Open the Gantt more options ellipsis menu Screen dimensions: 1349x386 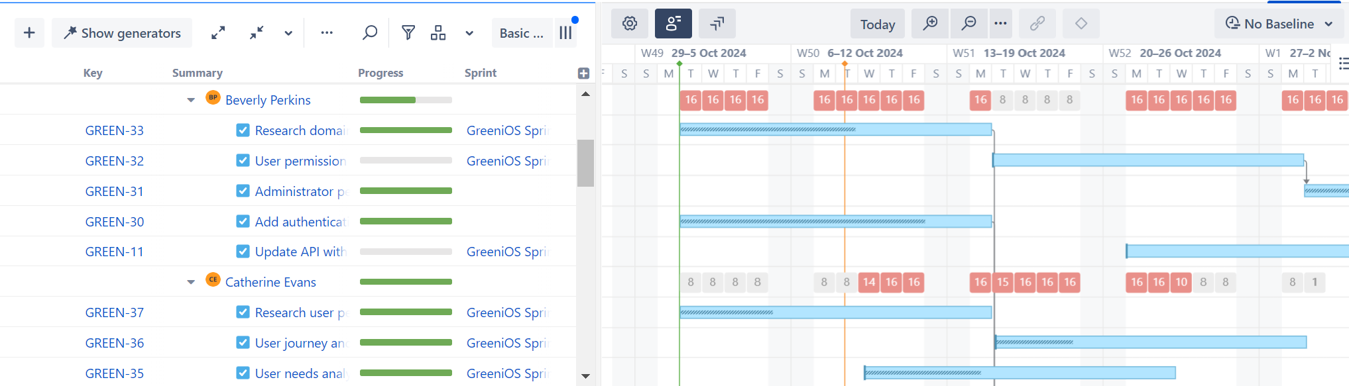(x=1000, y=24)
